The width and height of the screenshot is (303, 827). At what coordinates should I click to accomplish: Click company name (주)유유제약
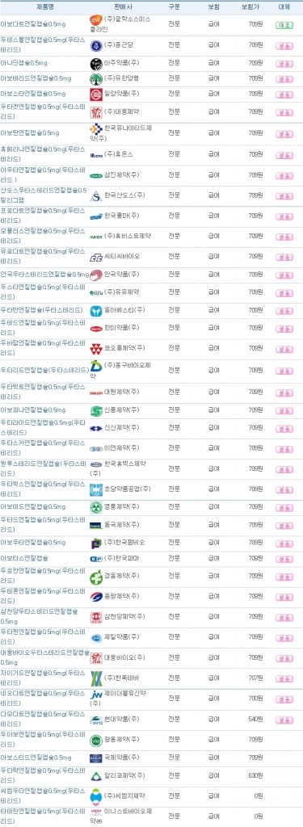pos(123,292)
